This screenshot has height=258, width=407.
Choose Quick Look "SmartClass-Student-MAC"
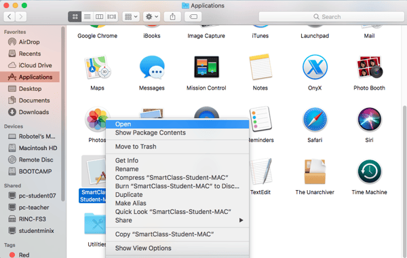(x=177, y=212)
